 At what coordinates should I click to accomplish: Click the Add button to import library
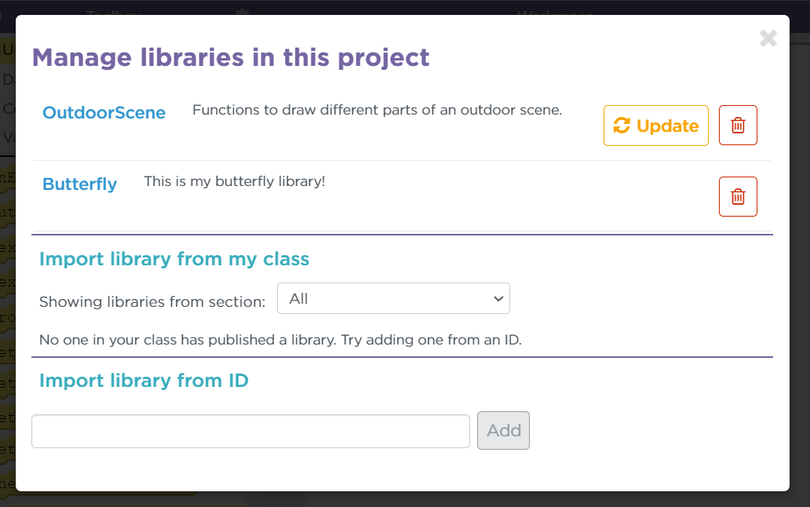pyautogui.click(x=503, y=431)
